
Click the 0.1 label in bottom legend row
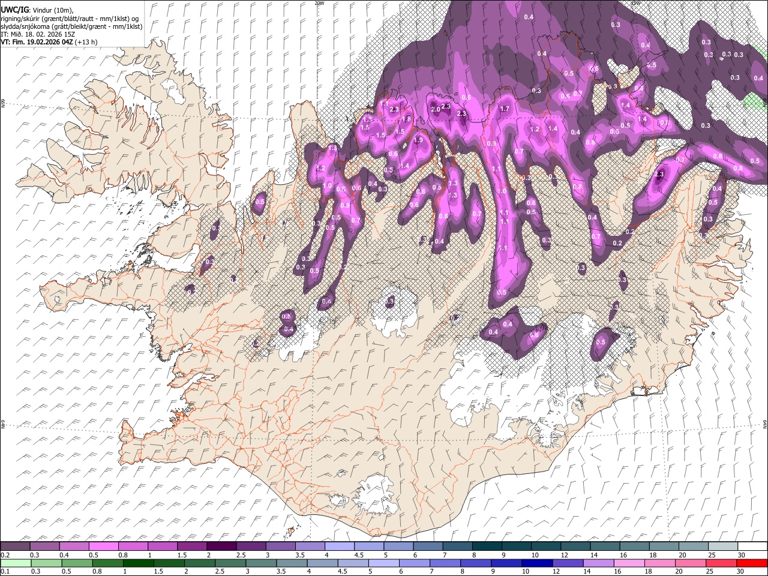tap(5, 572)
